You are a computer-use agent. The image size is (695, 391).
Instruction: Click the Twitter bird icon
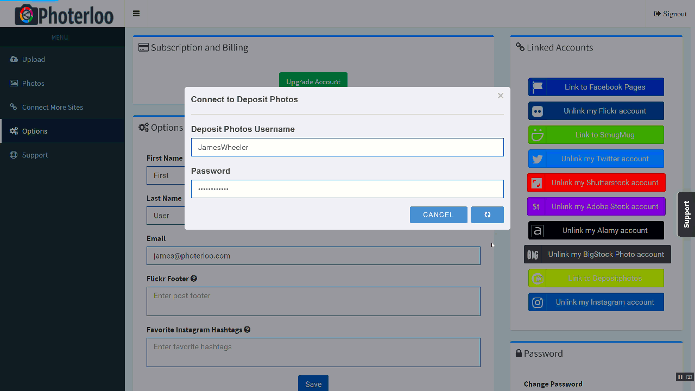tap(538, 159)
